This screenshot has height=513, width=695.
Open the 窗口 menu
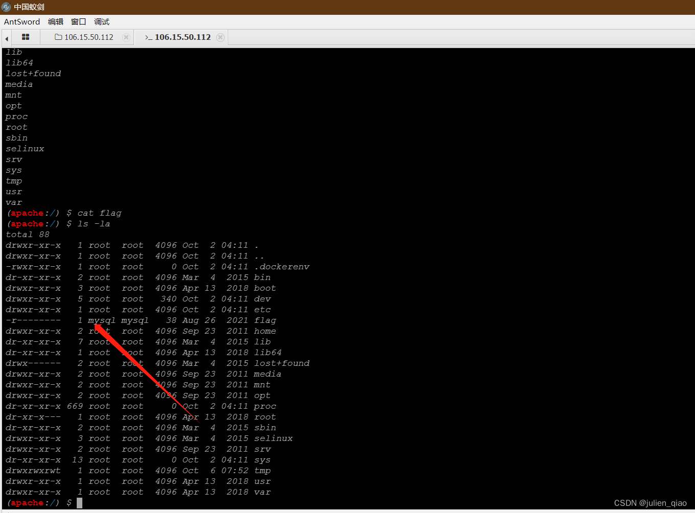tap(79, 21)
